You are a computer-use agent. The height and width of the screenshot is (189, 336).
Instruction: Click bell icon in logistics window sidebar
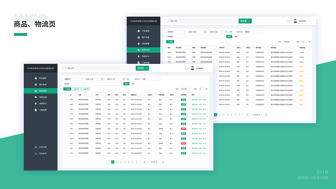[x=139, y=56]
